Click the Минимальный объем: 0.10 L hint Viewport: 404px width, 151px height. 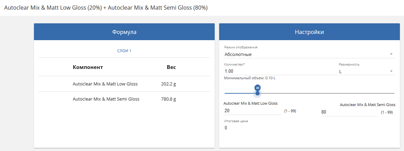coord(250,78)
